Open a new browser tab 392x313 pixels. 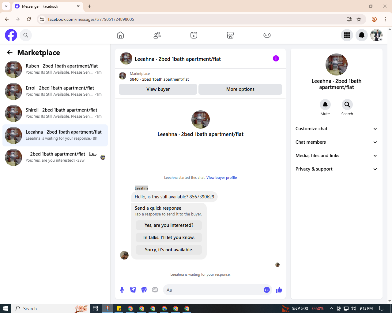point(89,6)
